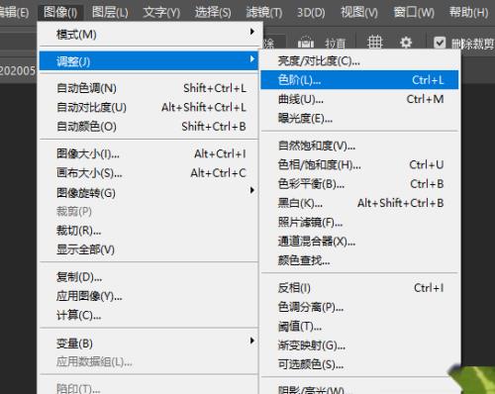Open 曝光度(E) adjustment
Screen dimensions: 495x394
[x=359, y=118]
